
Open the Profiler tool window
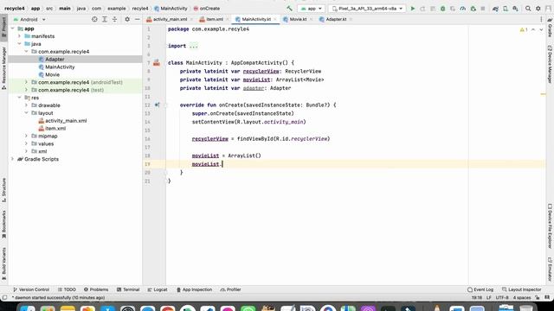[230, 289]
